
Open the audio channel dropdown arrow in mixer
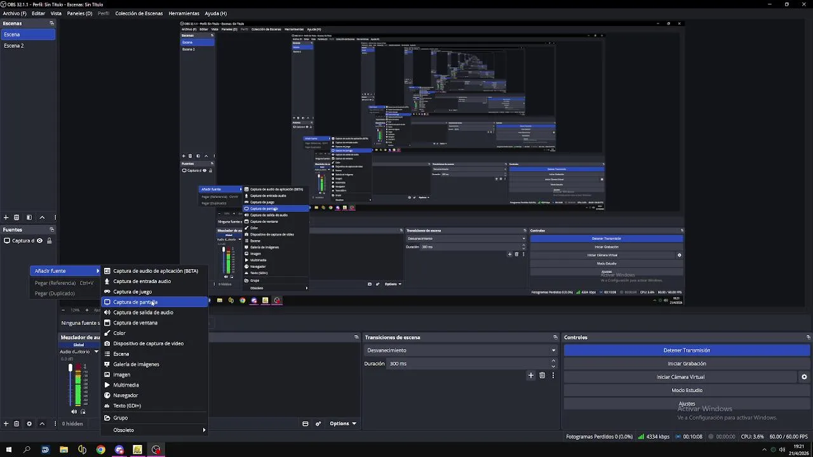click(x=96, y=352)
